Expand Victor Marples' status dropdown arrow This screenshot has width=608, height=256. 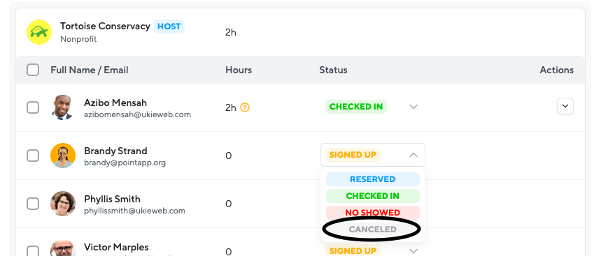(x=413, y=251)
